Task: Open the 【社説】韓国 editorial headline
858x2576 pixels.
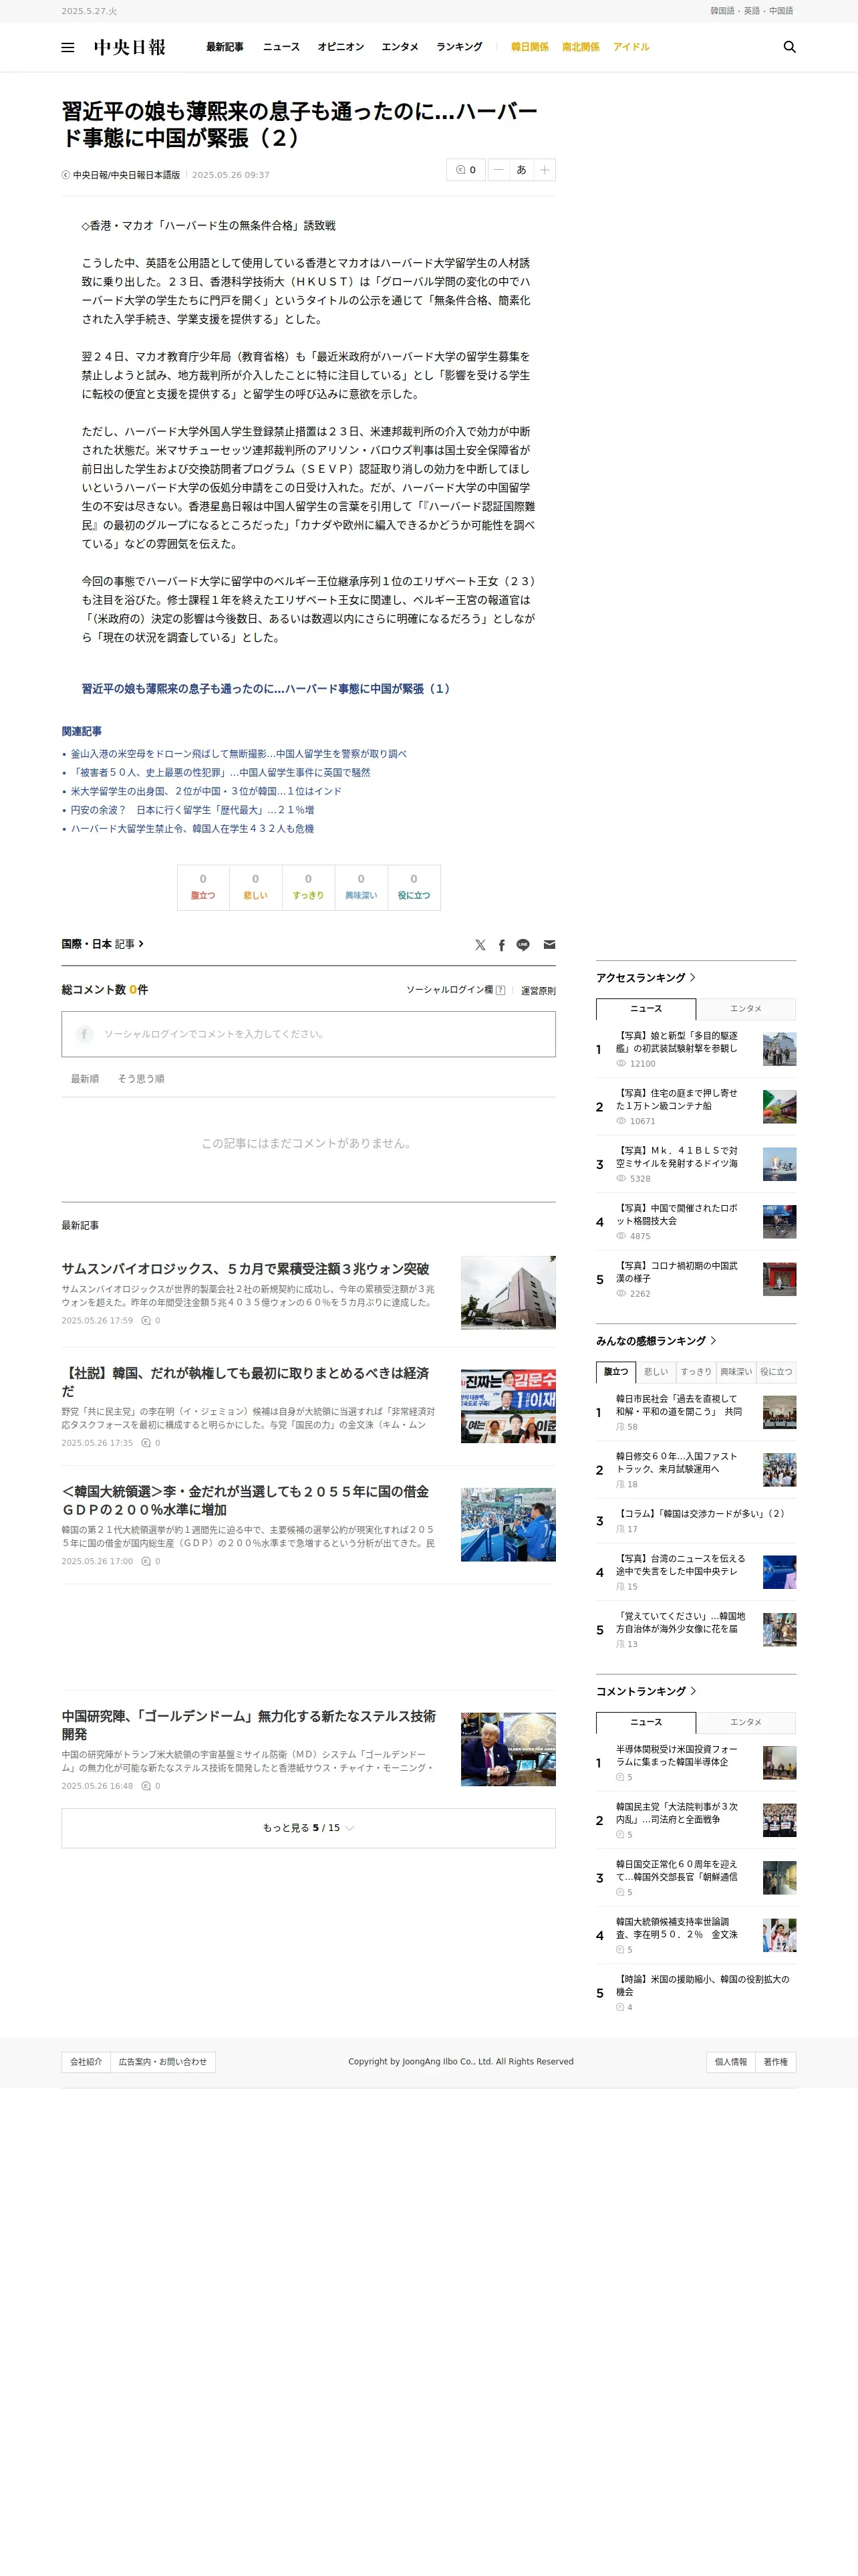Action: [246, 1382]
